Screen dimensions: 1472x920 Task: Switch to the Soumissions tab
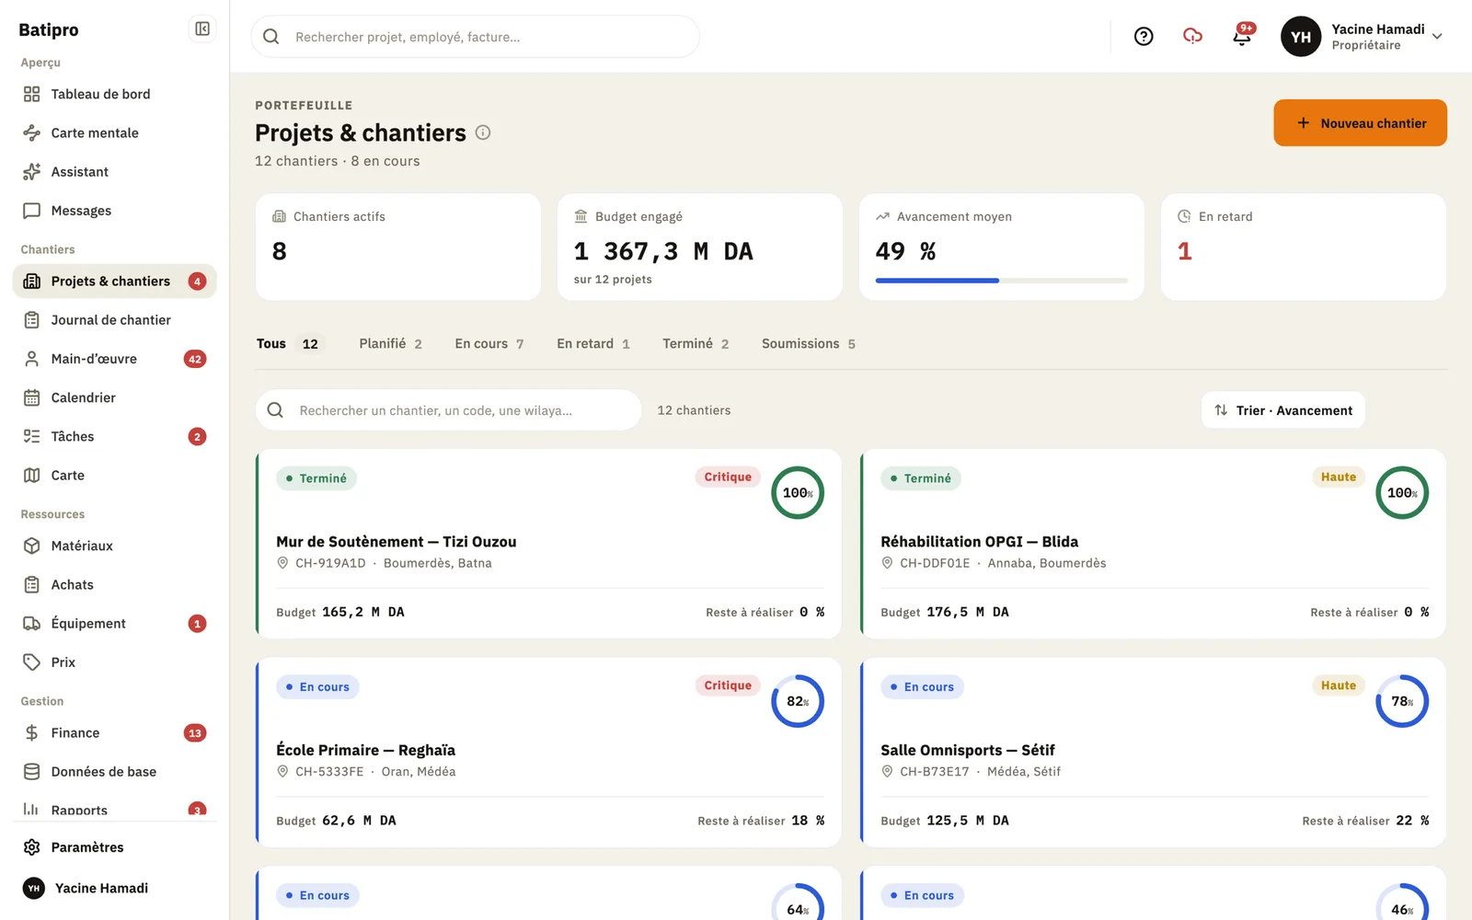click(809, 344)
